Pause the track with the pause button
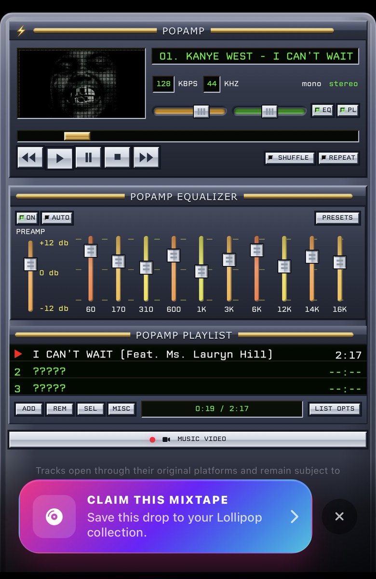The image size is (376, 579). tap(88, 157)
